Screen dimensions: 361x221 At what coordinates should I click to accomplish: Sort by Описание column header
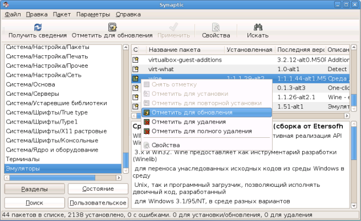pos(338,50)
